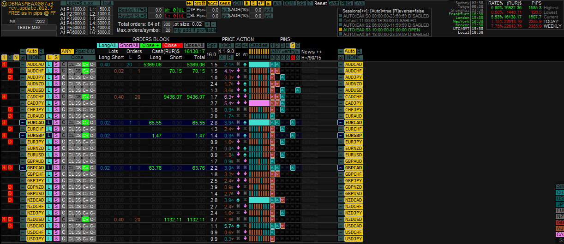Click the ShortAll button
This screenshot has height=244, width=564.
(x=129, y=45)
